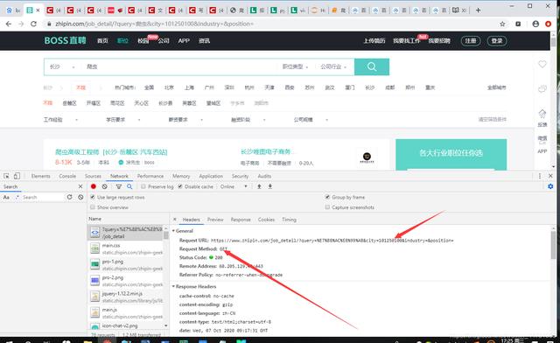Viewport: 560px width, 343px height.
Task: Enable the Preserve log checkbox
Action: [x=143, y=186]
